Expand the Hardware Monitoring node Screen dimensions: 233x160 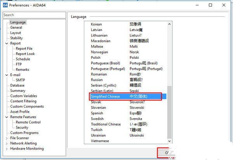coord(7,148)
